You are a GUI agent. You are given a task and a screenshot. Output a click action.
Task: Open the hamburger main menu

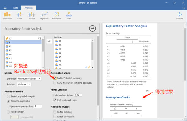[5, 8]
